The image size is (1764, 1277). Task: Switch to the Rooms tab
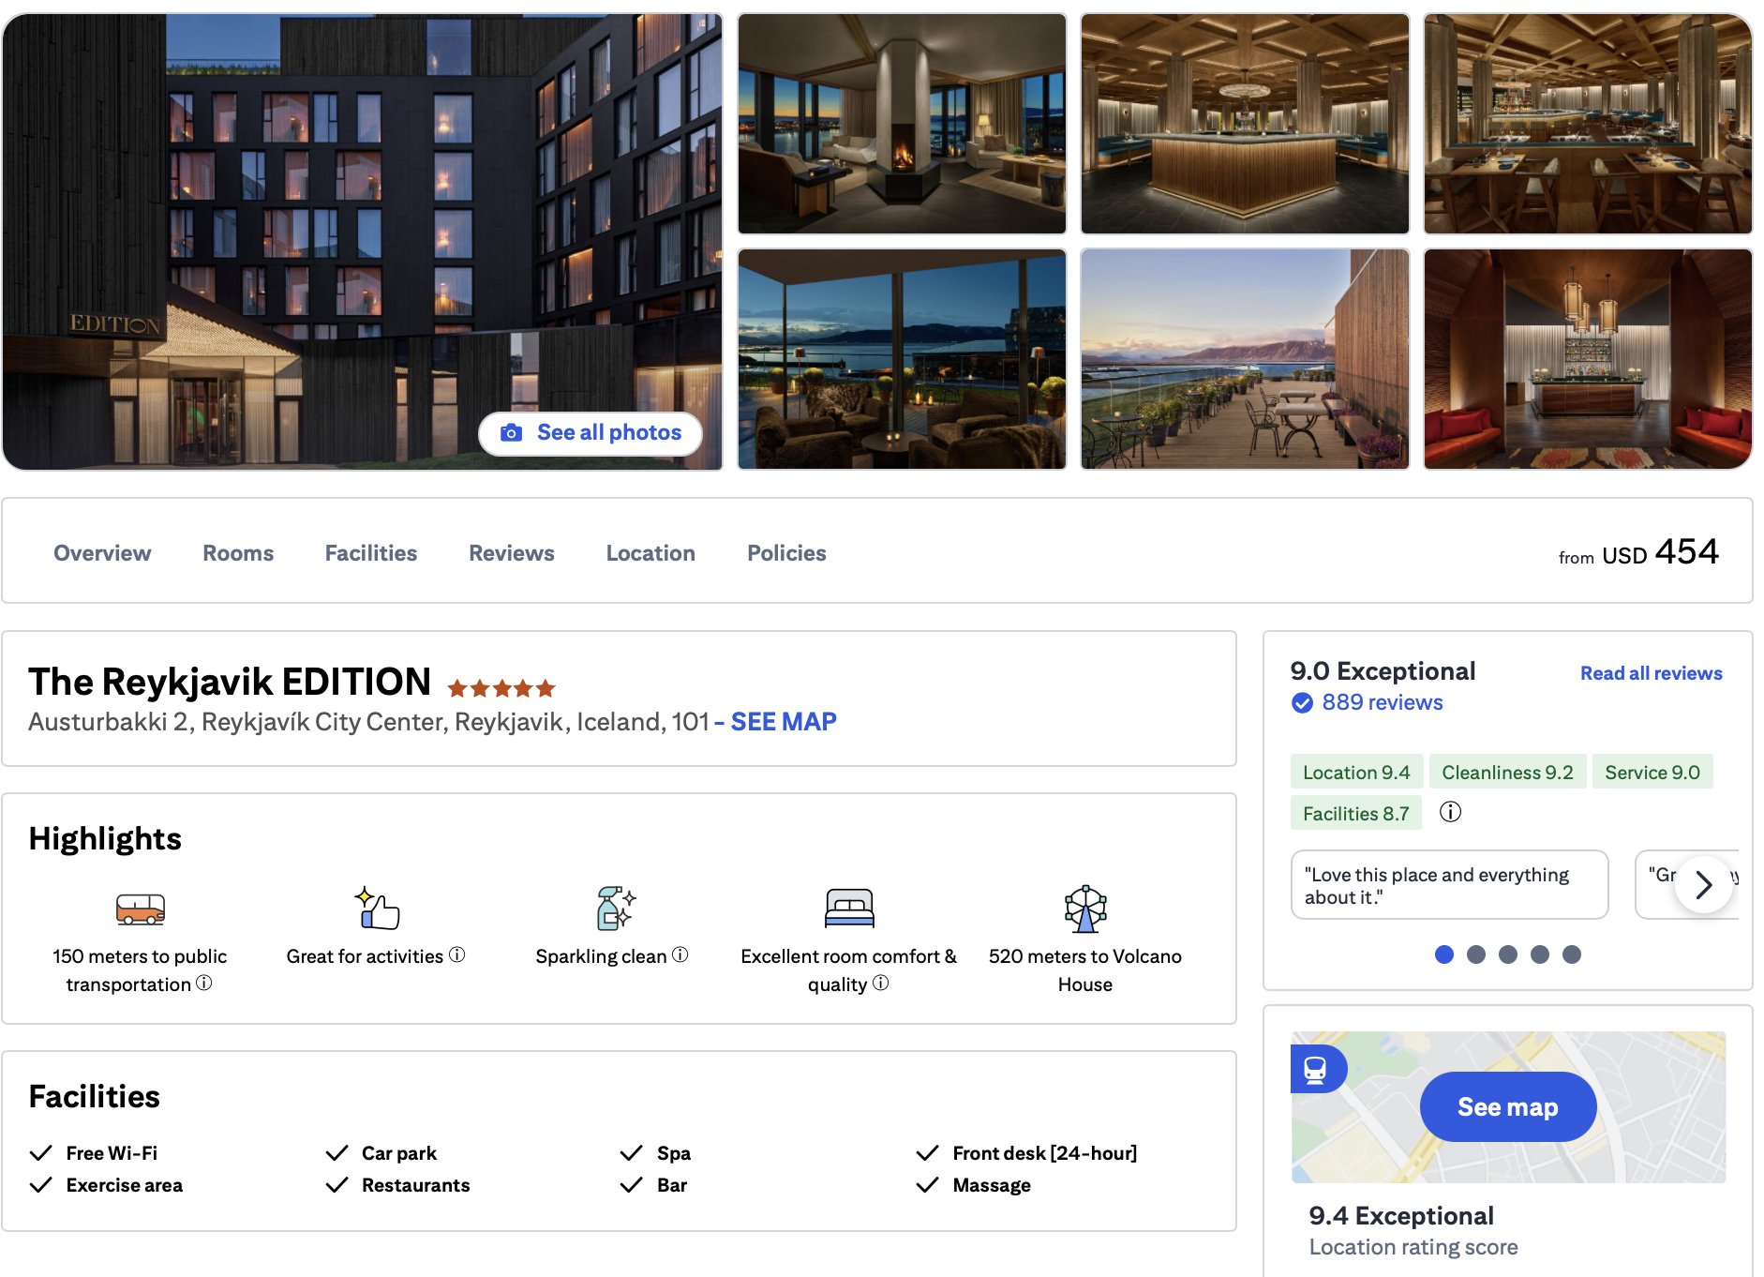click(237, 552)
